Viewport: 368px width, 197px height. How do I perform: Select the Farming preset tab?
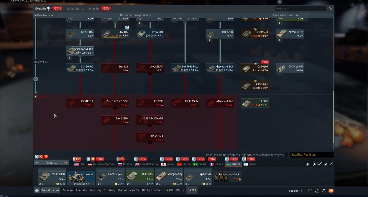[x=95, y=190]
